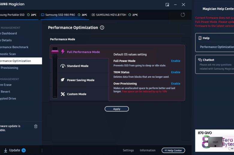Delete the firmware update notification via trash icon
Screen dimensions: 234x155
pos(36,126)
